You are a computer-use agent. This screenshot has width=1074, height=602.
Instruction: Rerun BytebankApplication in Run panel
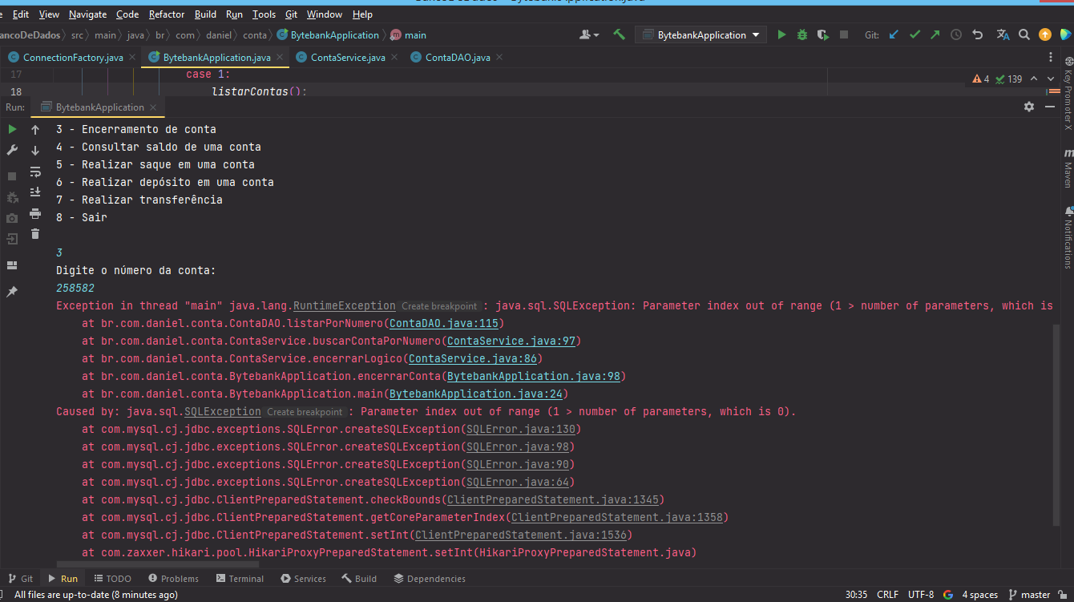[12, 129]
